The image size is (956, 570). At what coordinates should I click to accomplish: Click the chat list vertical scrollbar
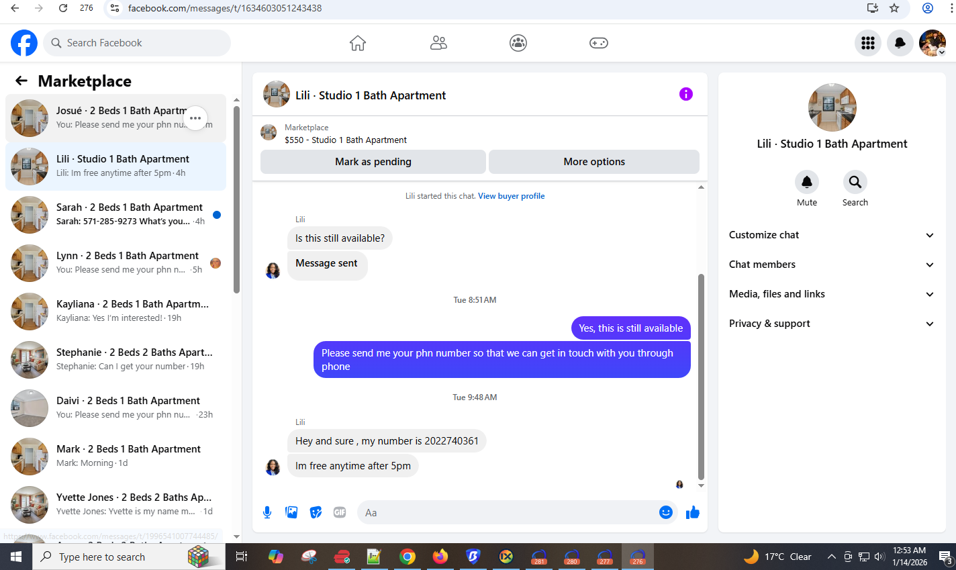coord(236,199)
